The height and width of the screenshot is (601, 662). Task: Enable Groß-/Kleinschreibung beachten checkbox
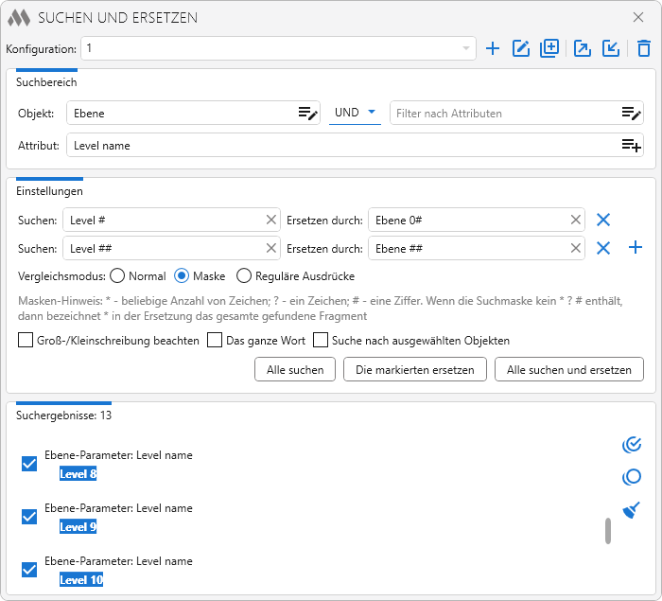[26, 340]
